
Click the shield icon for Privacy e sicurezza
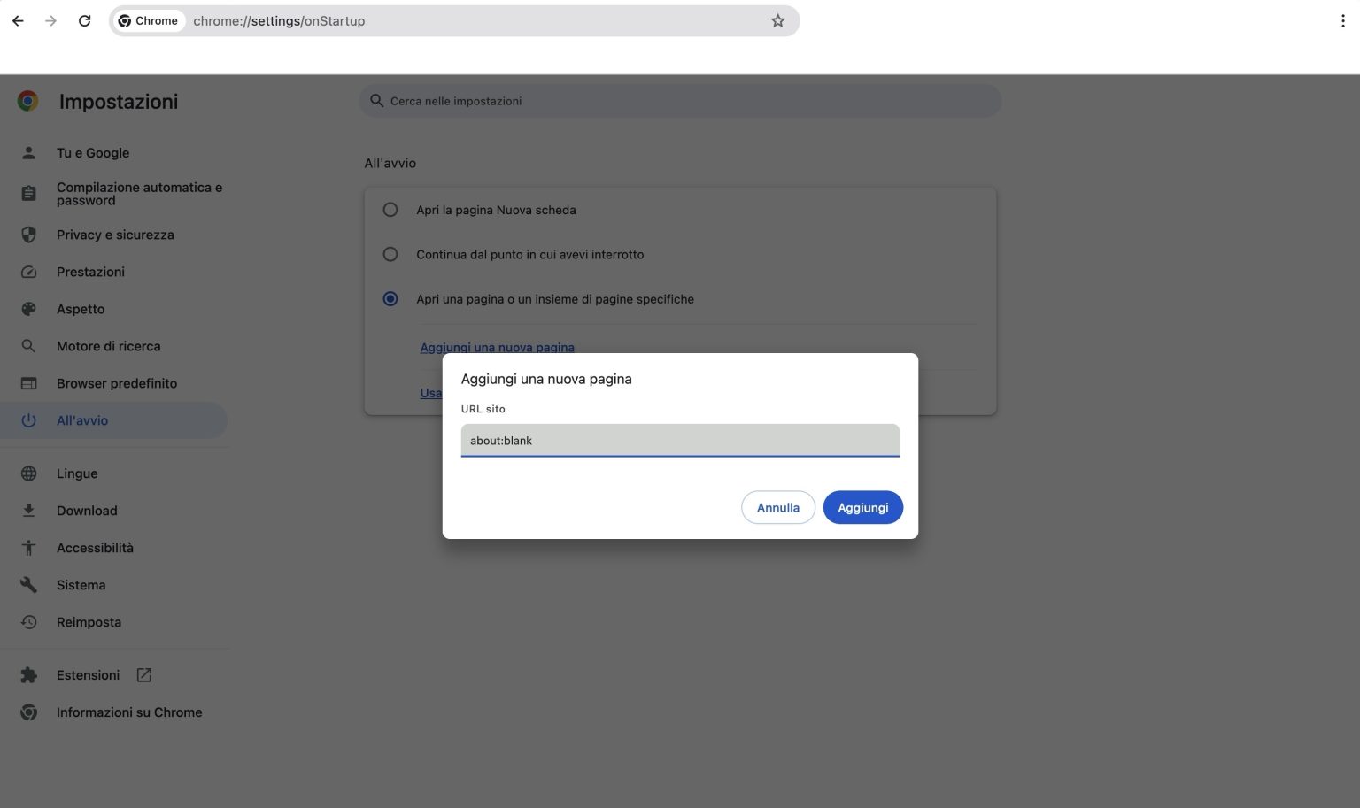(x=28, y=235)
